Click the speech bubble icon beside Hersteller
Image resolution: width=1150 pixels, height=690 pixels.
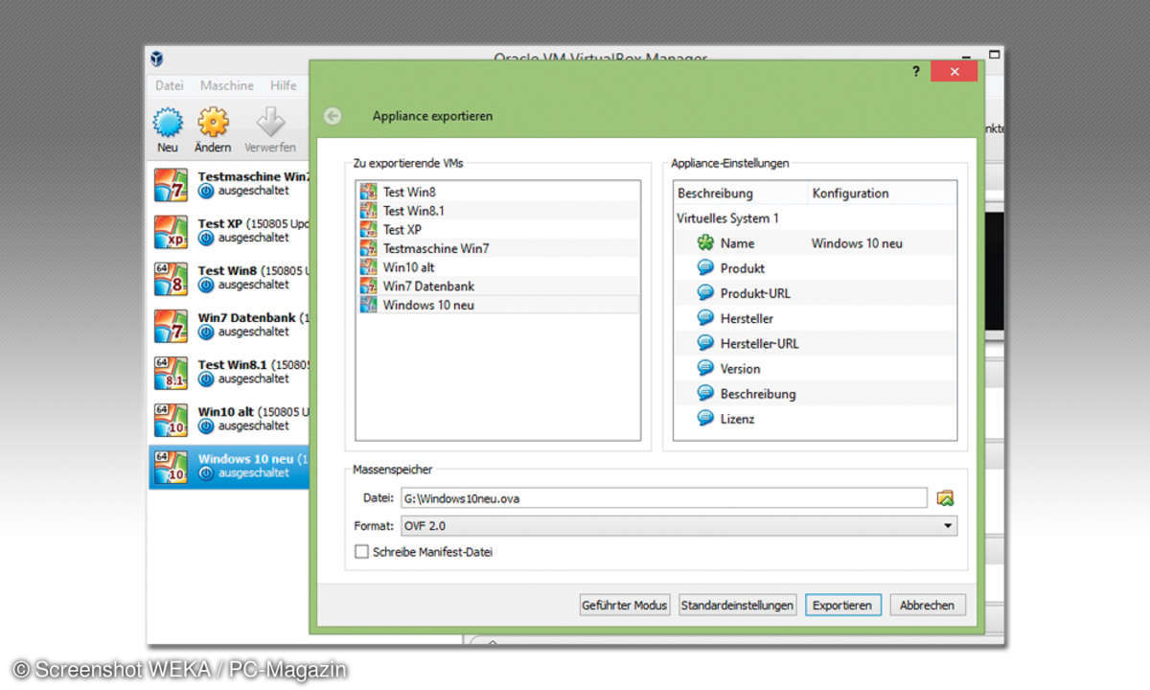pos(705,318)
